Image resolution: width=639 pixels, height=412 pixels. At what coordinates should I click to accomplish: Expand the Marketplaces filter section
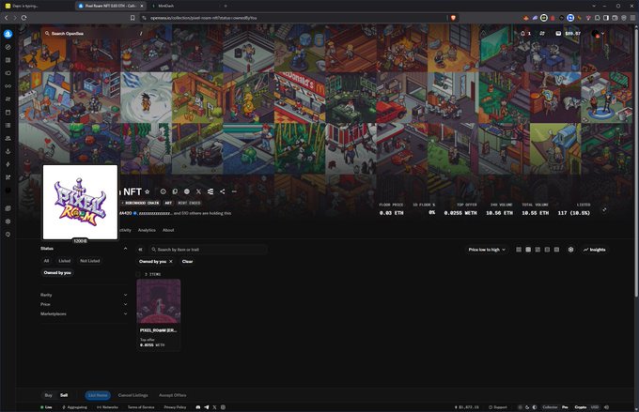[84, 313]
